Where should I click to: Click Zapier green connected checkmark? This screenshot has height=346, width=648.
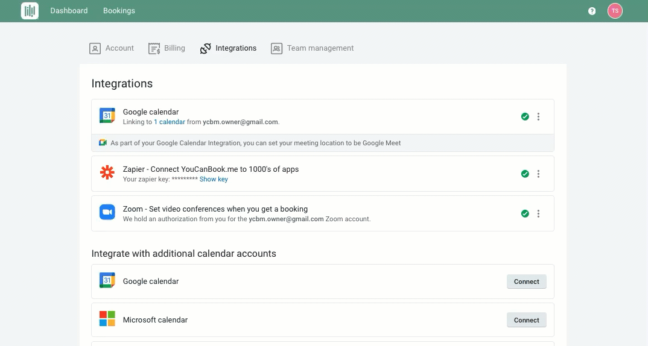[x=525, y=174]
